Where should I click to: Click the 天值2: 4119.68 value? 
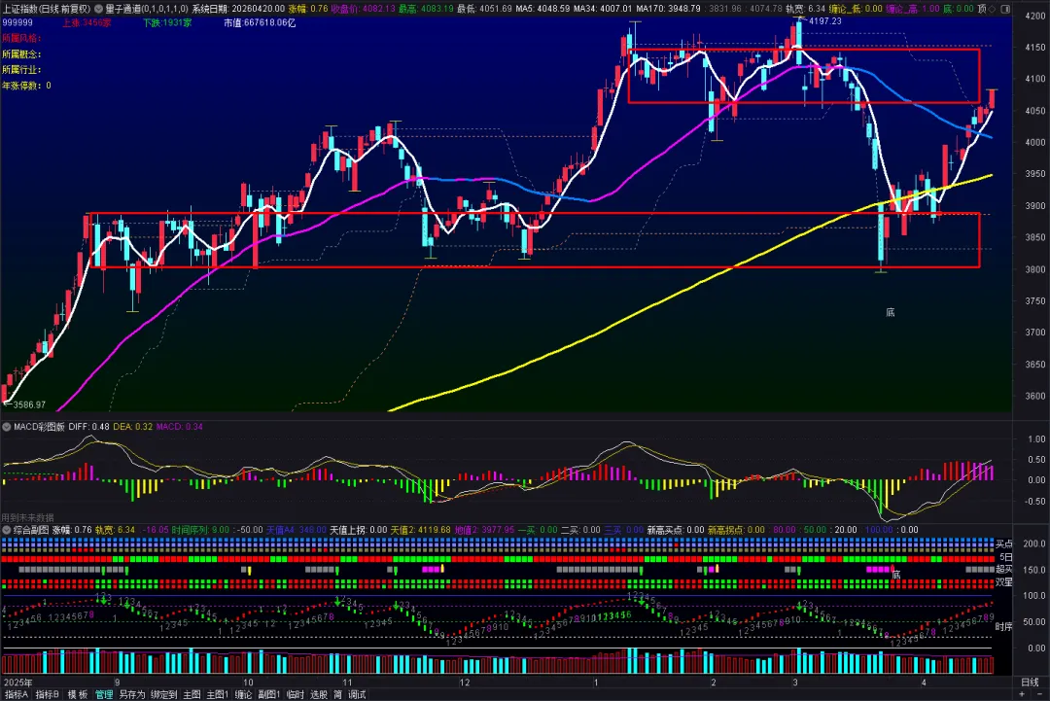click(421, 530)
